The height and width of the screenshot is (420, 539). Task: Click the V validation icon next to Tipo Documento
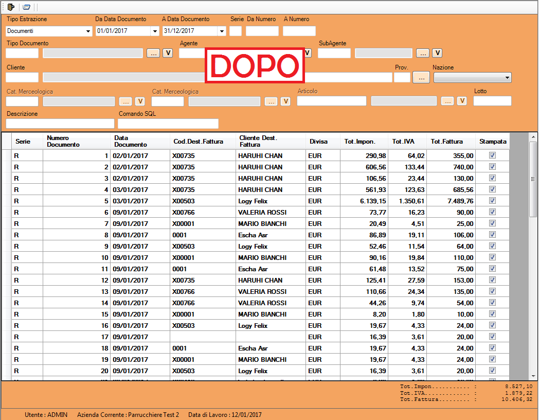167,52
